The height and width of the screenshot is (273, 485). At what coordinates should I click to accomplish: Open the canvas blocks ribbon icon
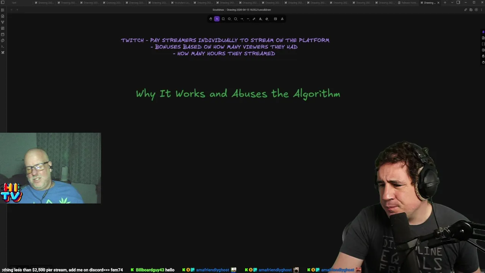click(3, 28)
